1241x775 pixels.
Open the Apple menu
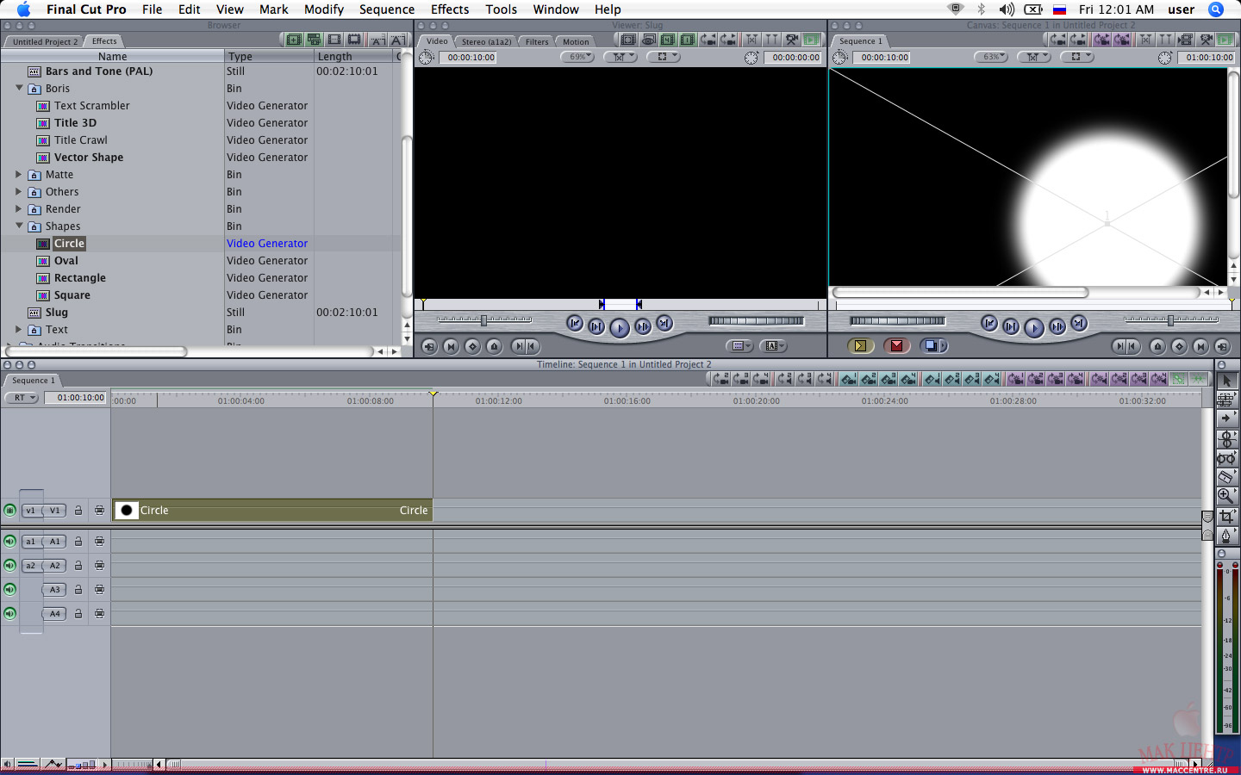23,9
